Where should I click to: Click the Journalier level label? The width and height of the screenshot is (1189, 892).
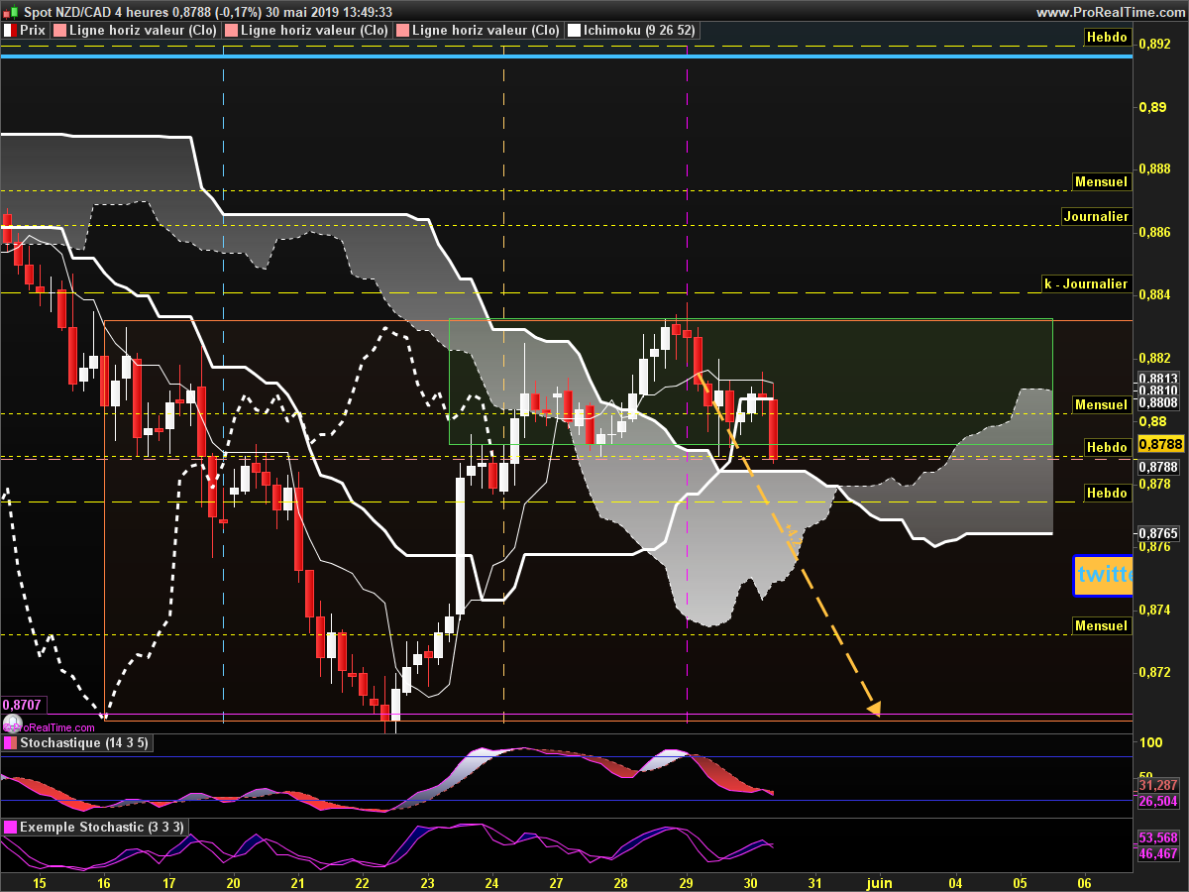1095,216
